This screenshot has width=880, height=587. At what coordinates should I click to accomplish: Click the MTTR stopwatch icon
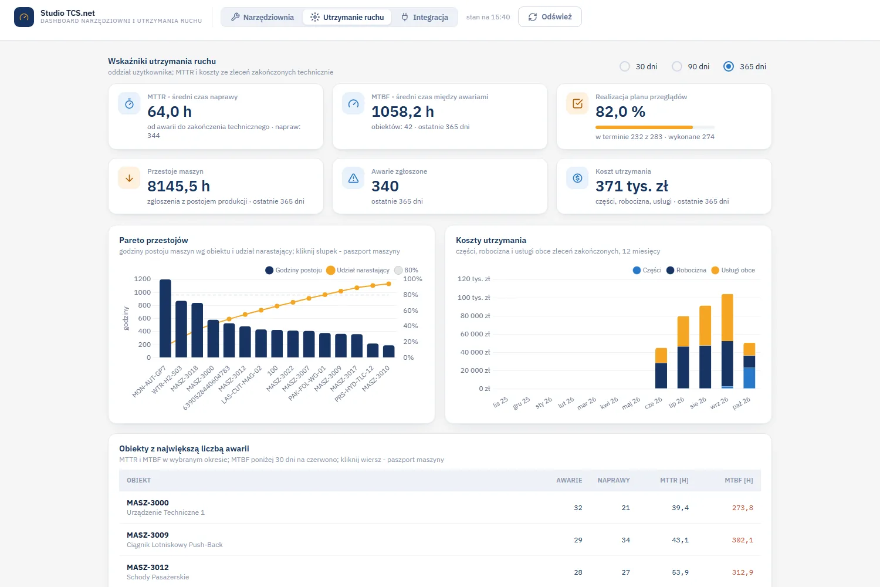coord(129,104)
